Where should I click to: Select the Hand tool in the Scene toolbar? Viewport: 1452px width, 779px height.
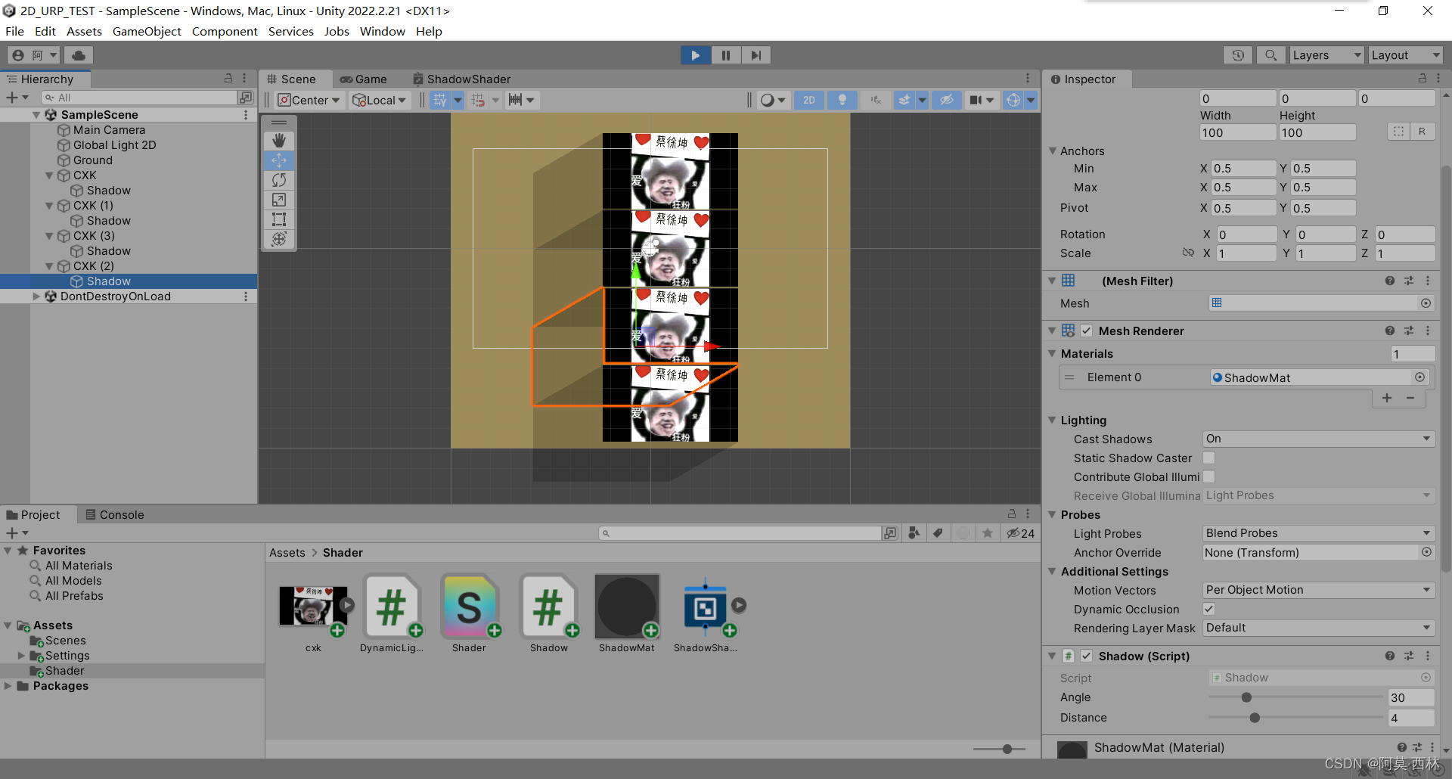click(x=278, y=140)
